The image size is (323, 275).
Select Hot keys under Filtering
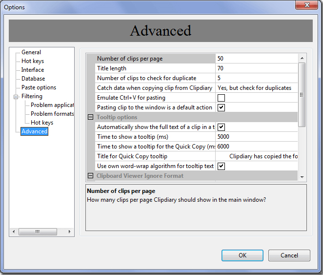42,123
